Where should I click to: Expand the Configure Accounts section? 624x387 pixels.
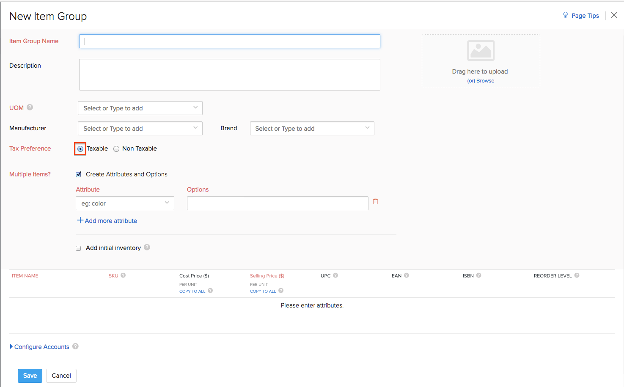pos(41,347)
